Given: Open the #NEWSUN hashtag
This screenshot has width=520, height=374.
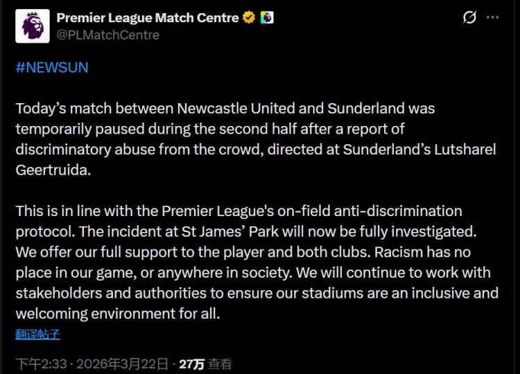Looking at the screenshot, I should click(x=52, y=68).
